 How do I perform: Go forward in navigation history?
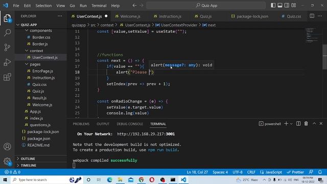point(142,6)
